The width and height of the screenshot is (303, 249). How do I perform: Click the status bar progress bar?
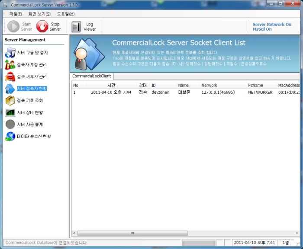click(x=198, y=243)
